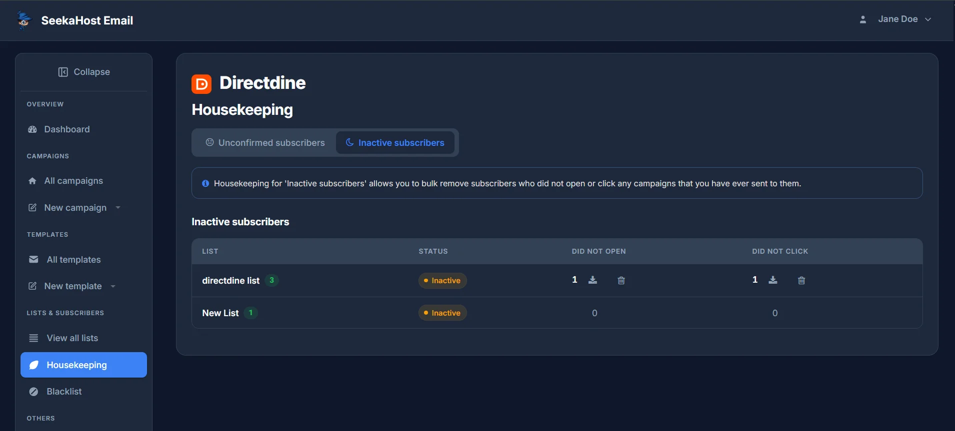Screen dimensions: 955x431
Task: Click the subscriber count badge on directdine list
Action: [271, 280]
